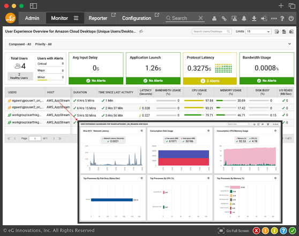This screenshot has width=299, height=236.
Task: Open the Limits dropdown showing 15
Action: pyautogui.click(x=258, y=31)
